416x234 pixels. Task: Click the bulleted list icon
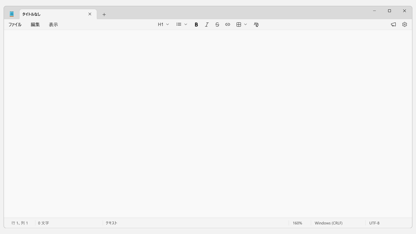pyautogui.click(x=179, y=24)
